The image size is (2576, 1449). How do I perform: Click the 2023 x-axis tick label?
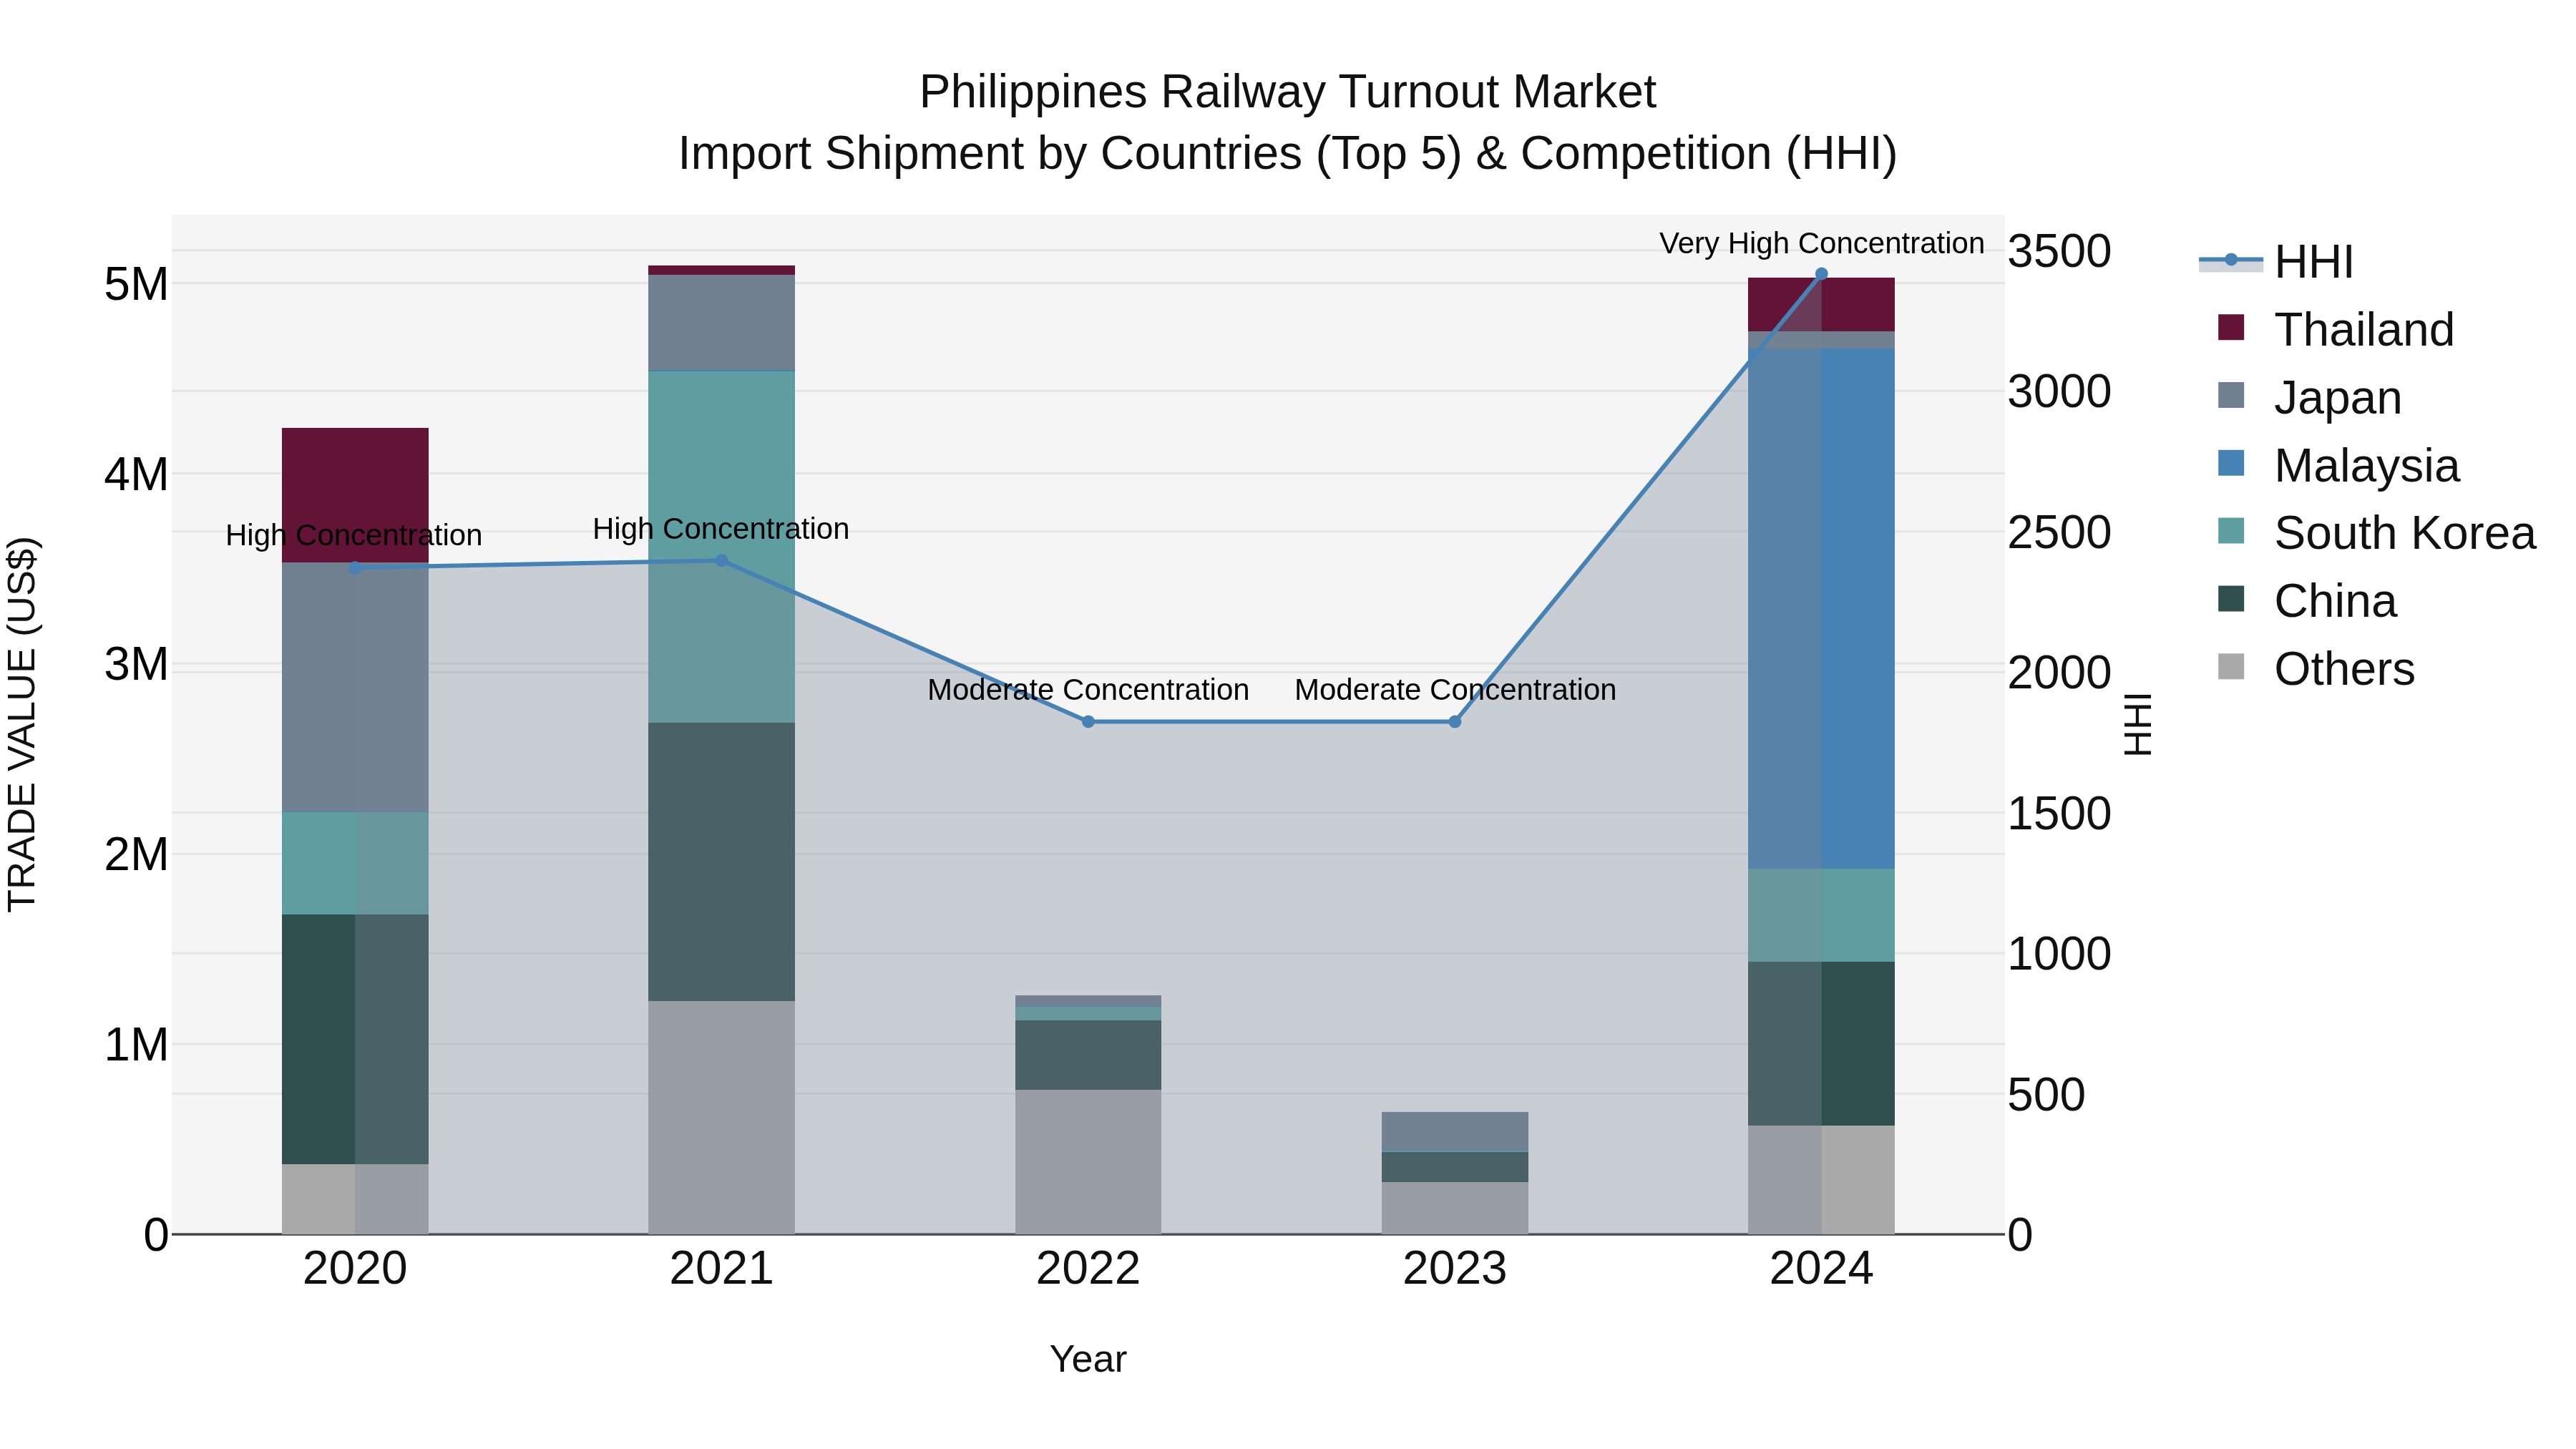point(1455,1269)
